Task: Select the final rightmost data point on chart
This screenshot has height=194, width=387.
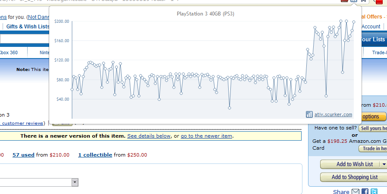Action: [x=354, y=22]
